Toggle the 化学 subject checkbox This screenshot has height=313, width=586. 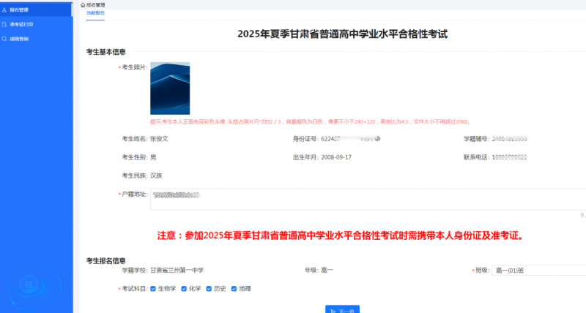pos(184,289)
